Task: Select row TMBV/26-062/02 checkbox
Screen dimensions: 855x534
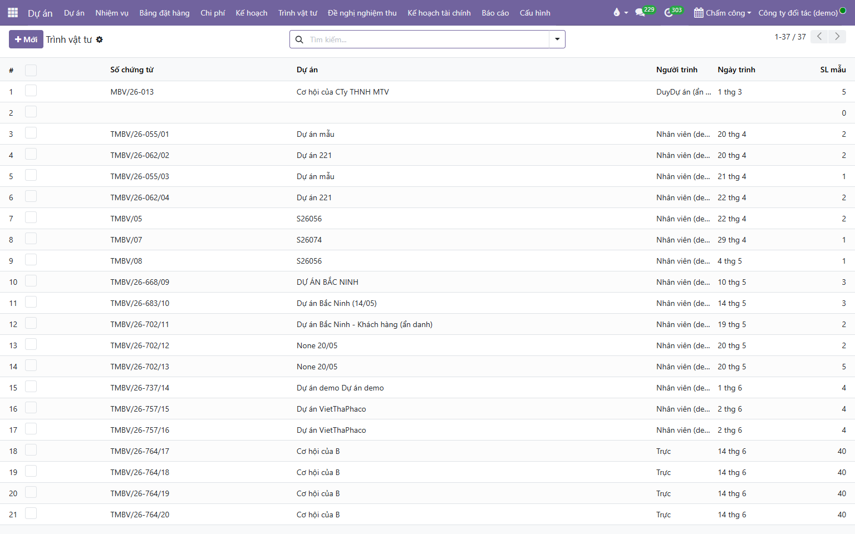Action: [31, 155]
